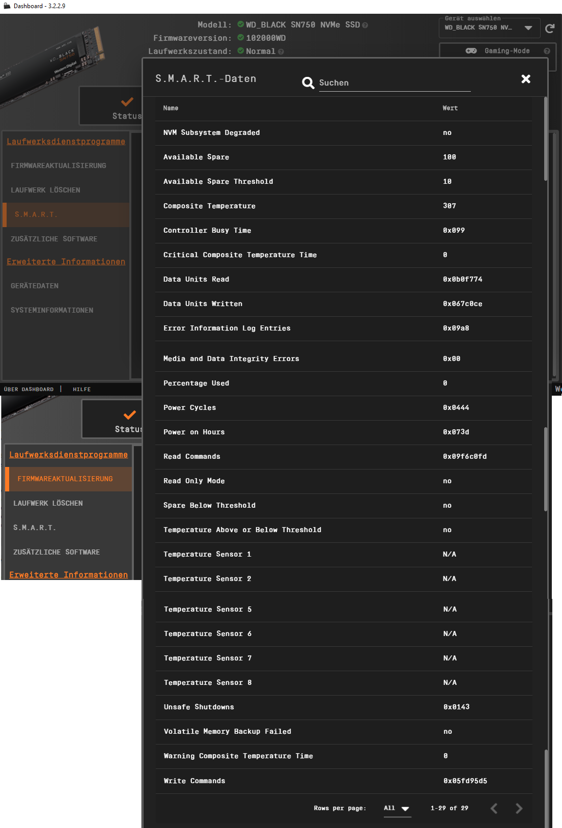This screenshot has width=562, height=828.
Task: Click the green check beside Firmwareversion
Action: [x=241, y=38]
